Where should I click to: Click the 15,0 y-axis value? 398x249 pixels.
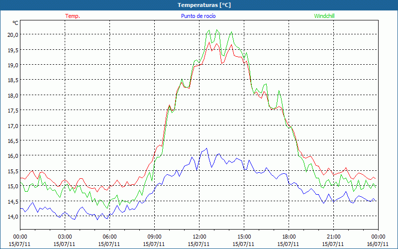click(x=13, y=186)
